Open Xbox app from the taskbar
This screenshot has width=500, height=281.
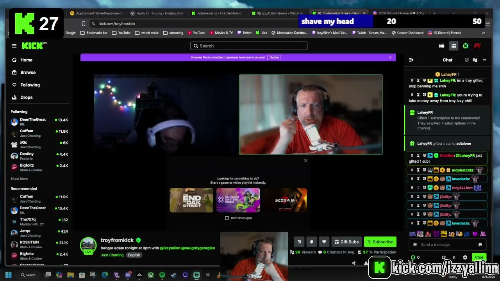pos(151,275)
